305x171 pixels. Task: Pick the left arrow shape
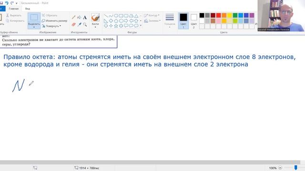pos(132,21)
